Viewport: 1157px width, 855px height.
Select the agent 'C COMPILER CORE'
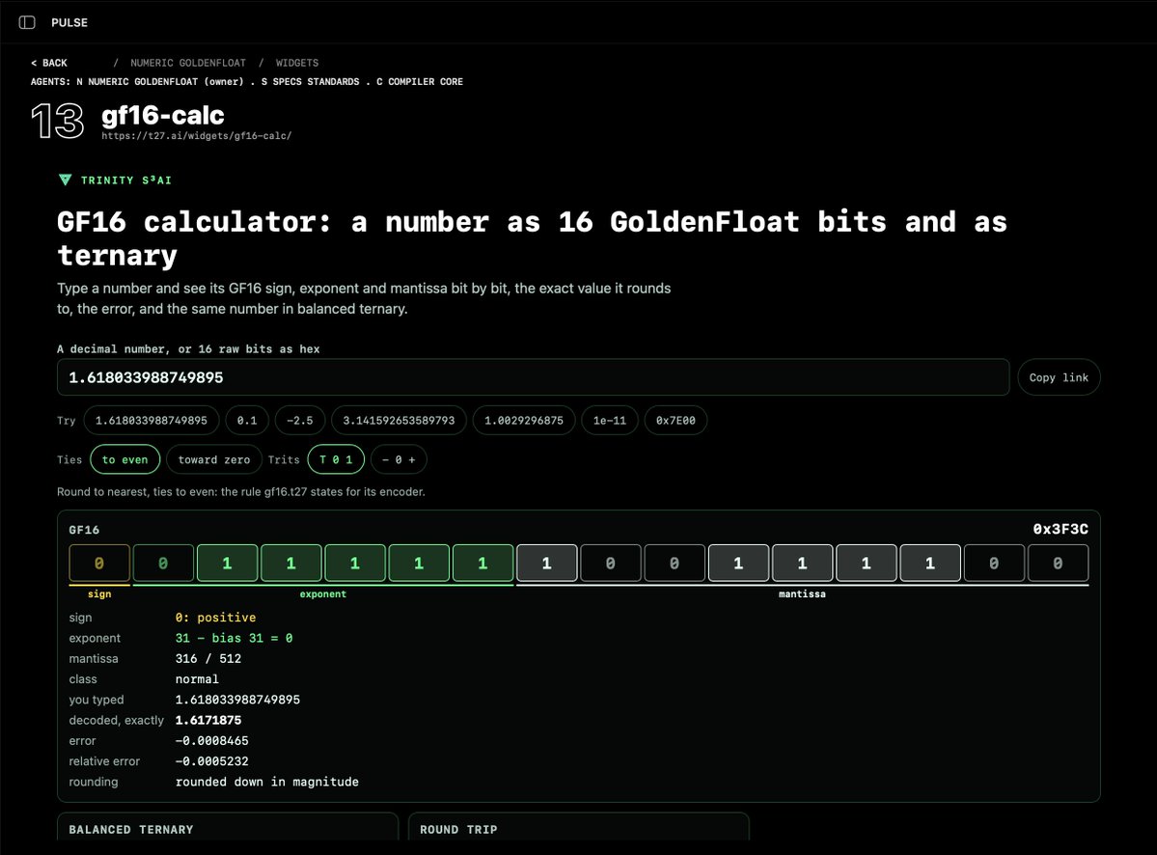(x=420, y=82)
